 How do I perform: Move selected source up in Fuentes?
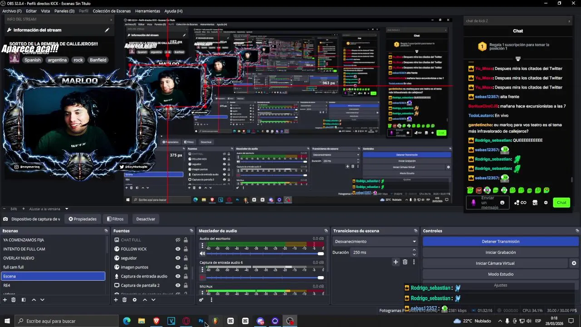tap(145, 300)
